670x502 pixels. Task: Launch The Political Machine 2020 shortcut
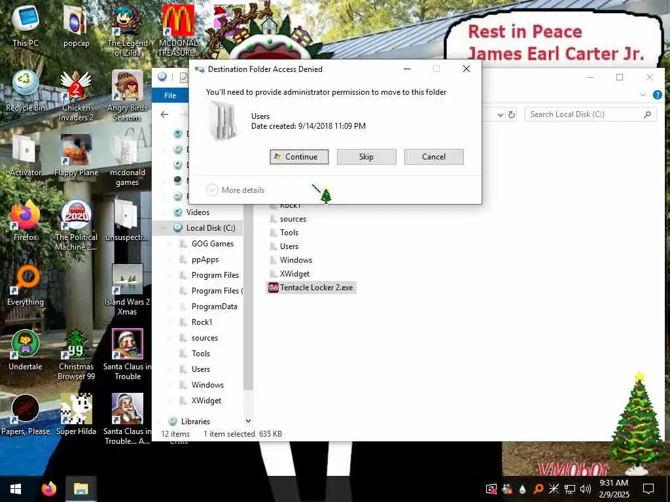coord(76,226)
